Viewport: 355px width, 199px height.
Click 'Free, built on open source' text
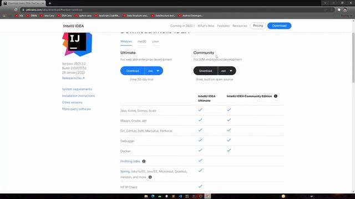point(215,80)
